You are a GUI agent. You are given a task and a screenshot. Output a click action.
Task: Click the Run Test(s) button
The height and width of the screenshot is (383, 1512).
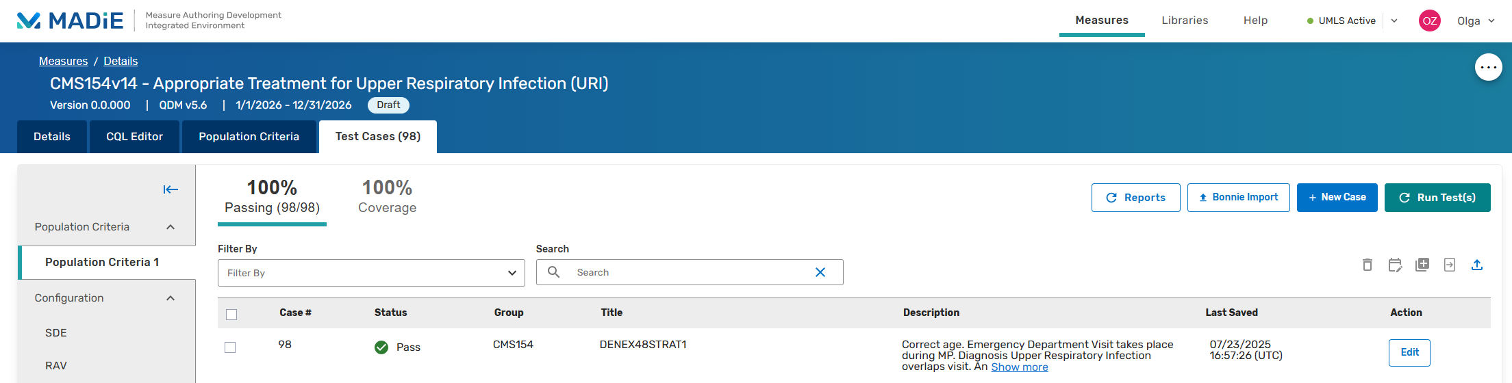coord(1437,198)
